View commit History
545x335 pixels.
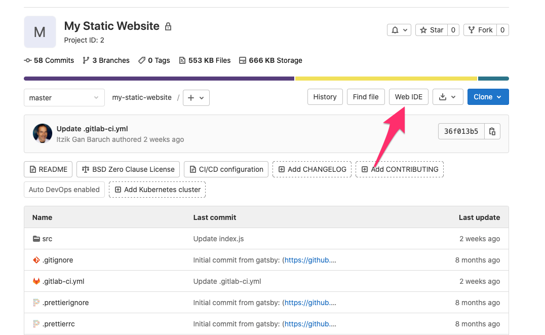[x=325, y=97]
